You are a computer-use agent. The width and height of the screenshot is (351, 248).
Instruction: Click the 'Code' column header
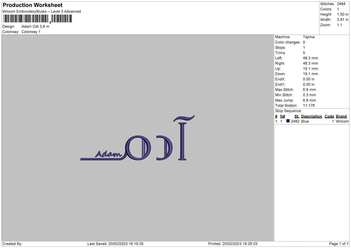pyautogui.click(x=329, y=116)
